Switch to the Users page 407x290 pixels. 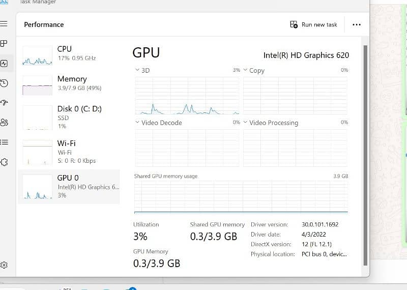[4, 122]
